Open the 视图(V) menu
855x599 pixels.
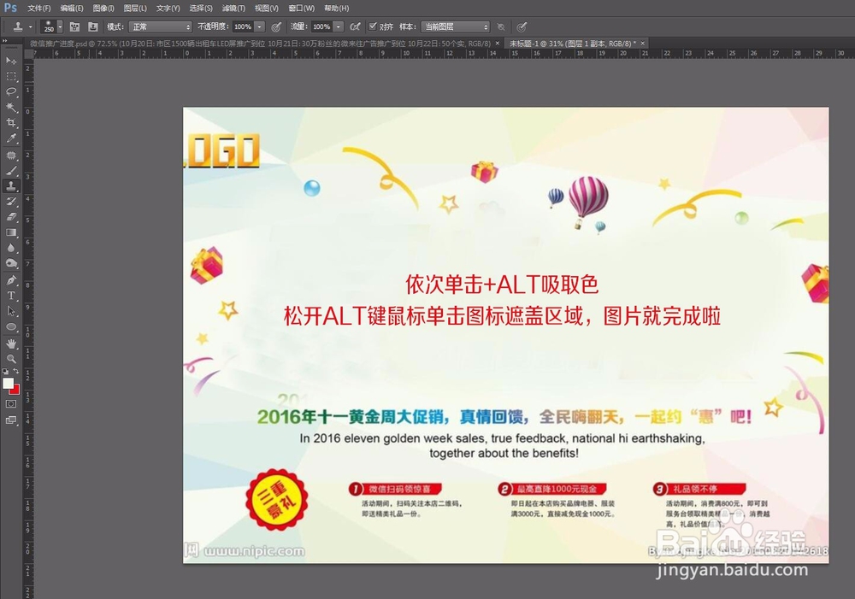tap(266, 9)
